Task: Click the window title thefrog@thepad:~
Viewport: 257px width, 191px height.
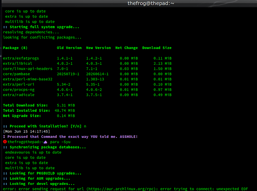Action: (151, 3)
